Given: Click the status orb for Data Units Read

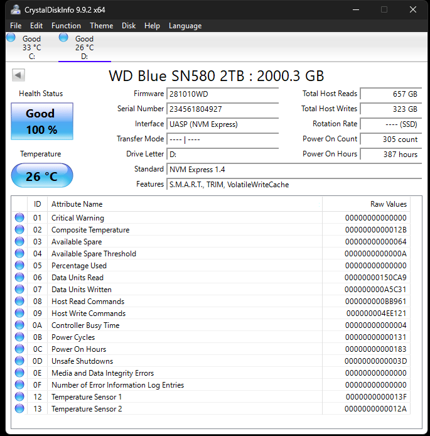Looking at the screenshot, I should coord(19,277).
